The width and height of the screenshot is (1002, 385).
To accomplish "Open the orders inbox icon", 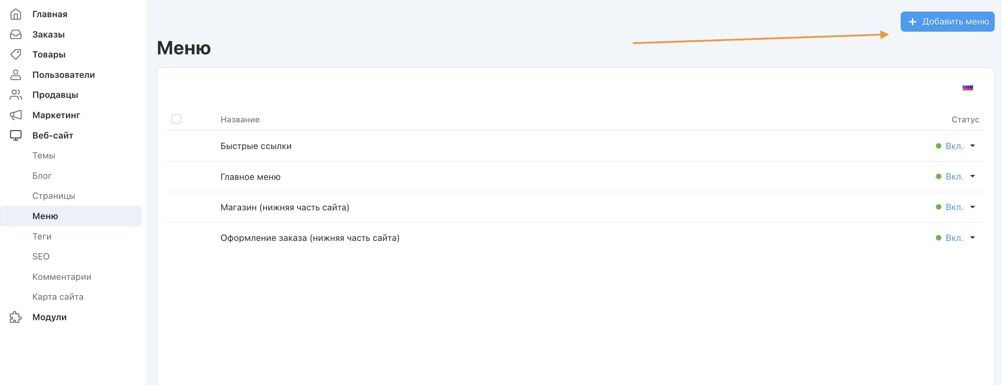I will 15,35.
